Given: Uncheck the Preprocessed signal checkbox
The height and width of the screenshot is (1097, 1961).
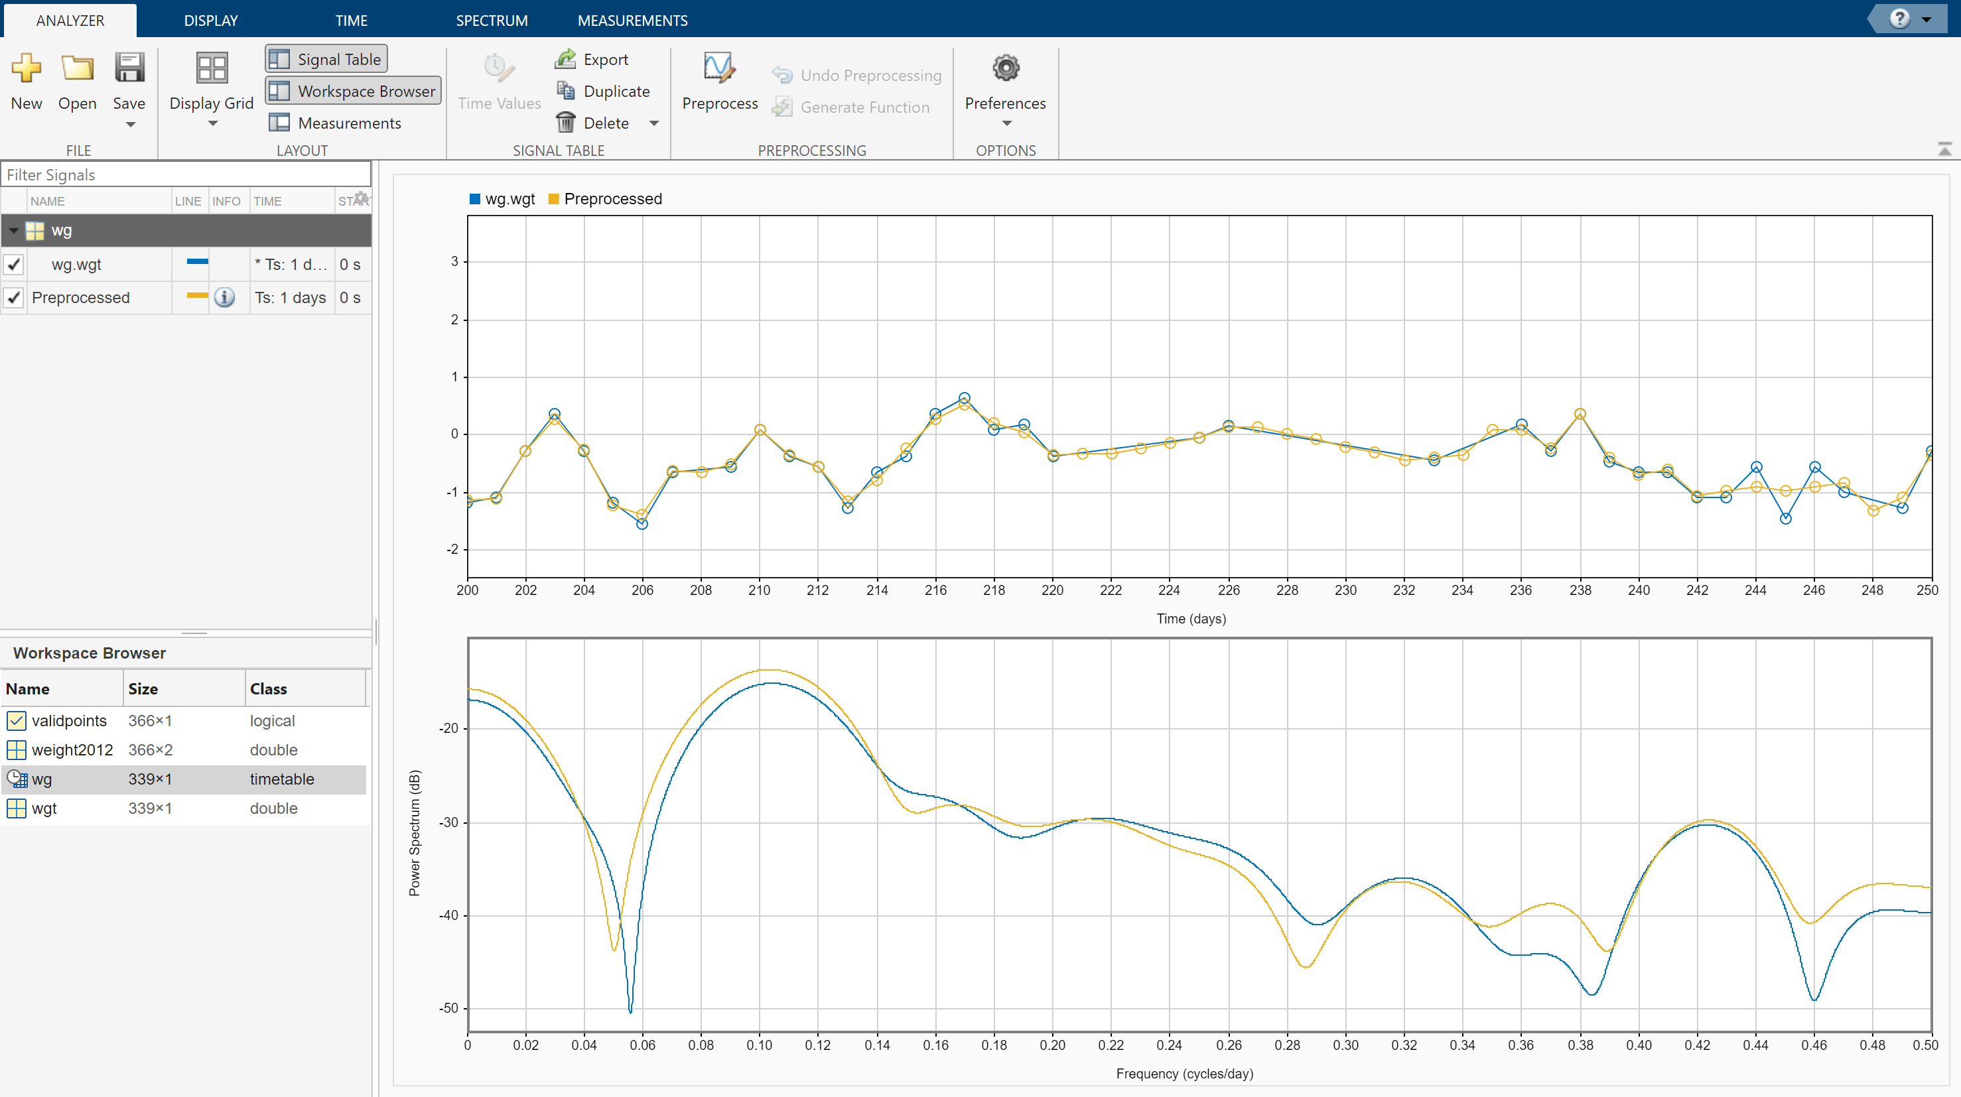Looking at the screenshot, I should click(15, 297).
